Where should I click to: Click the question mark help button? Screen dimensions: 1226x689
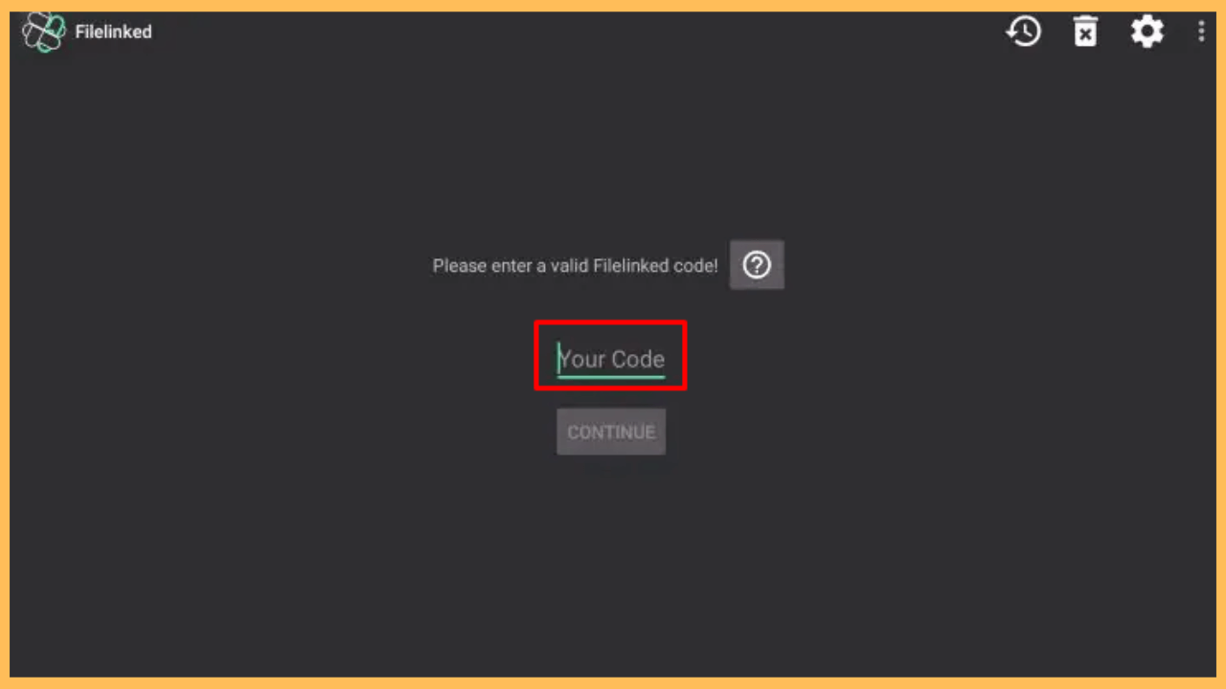point(757,265)
